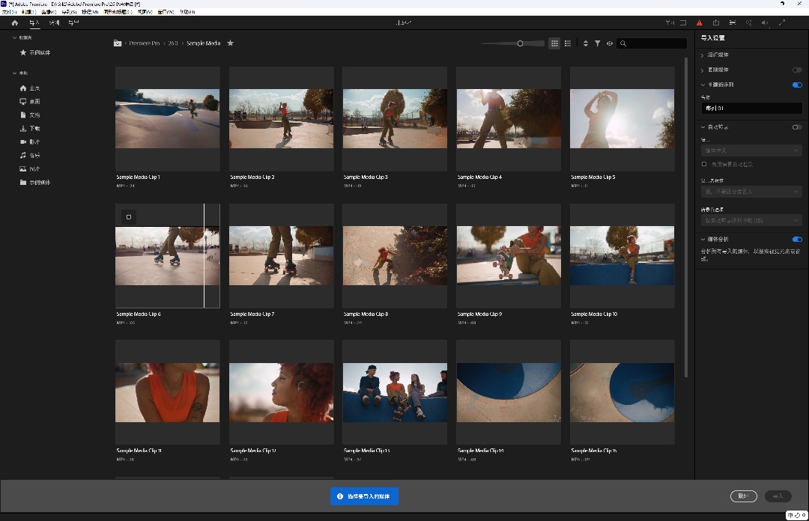Collapse the 本地 local sidebar group
This screenshot has width=809, height=521.
14,73
